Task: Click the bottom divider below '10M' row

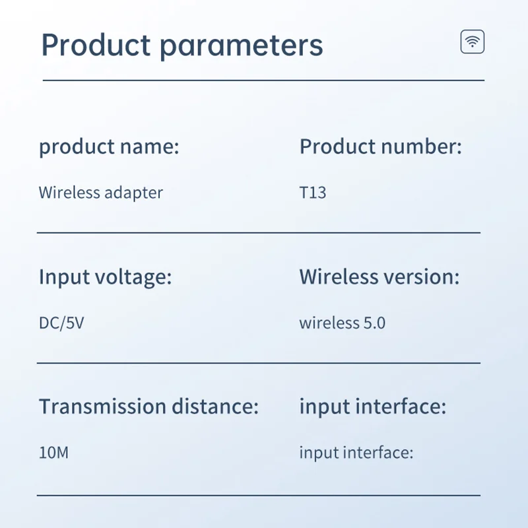Action: pos(258,494)
